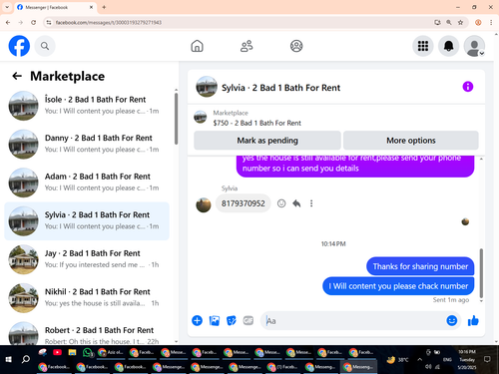Open Windows taskbar search

click(26, 359)
